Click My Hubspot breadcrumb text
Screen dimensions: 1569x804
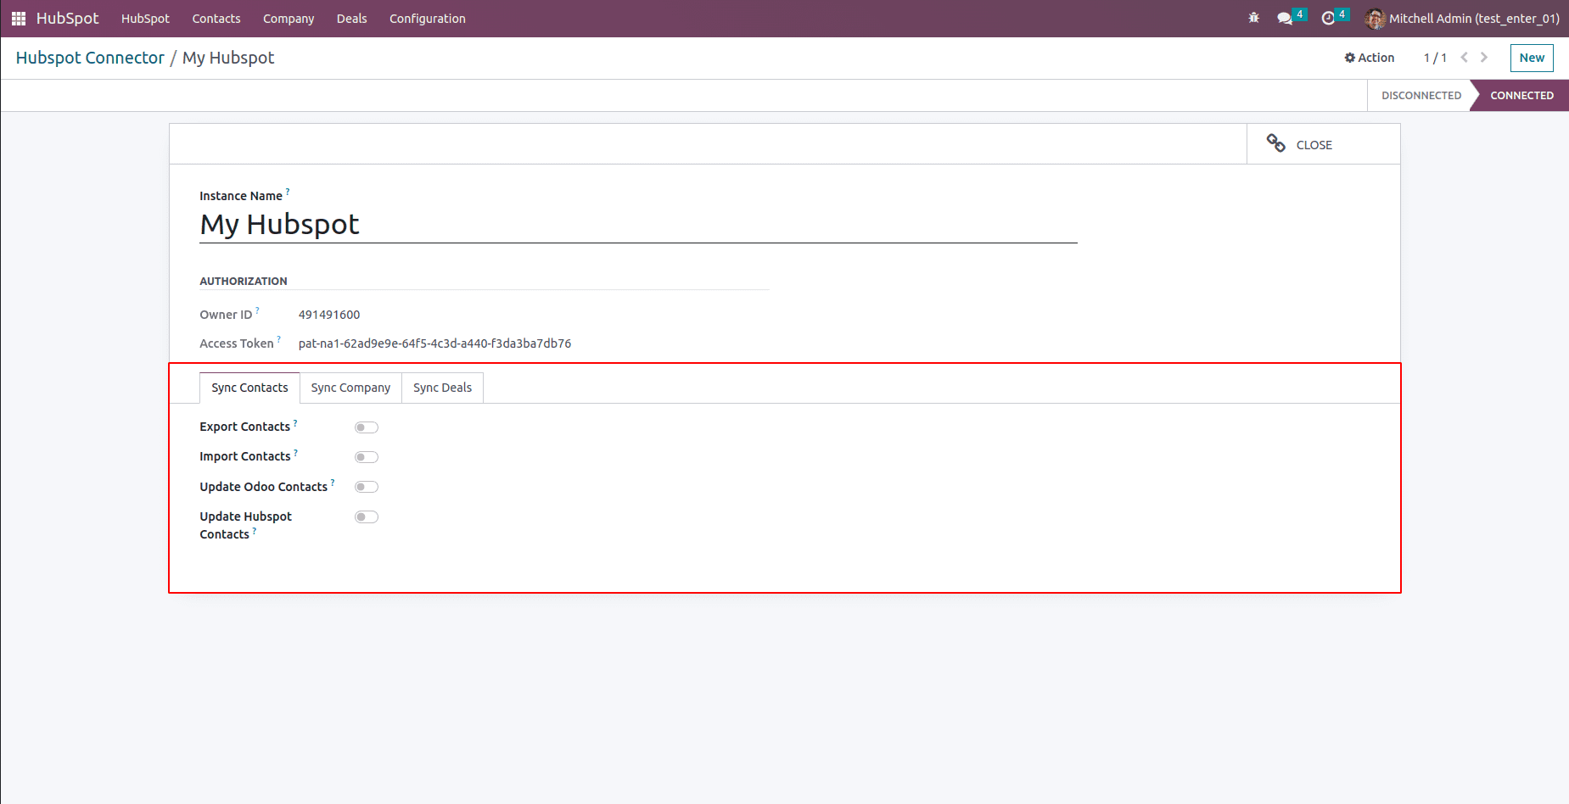(228, 58)
